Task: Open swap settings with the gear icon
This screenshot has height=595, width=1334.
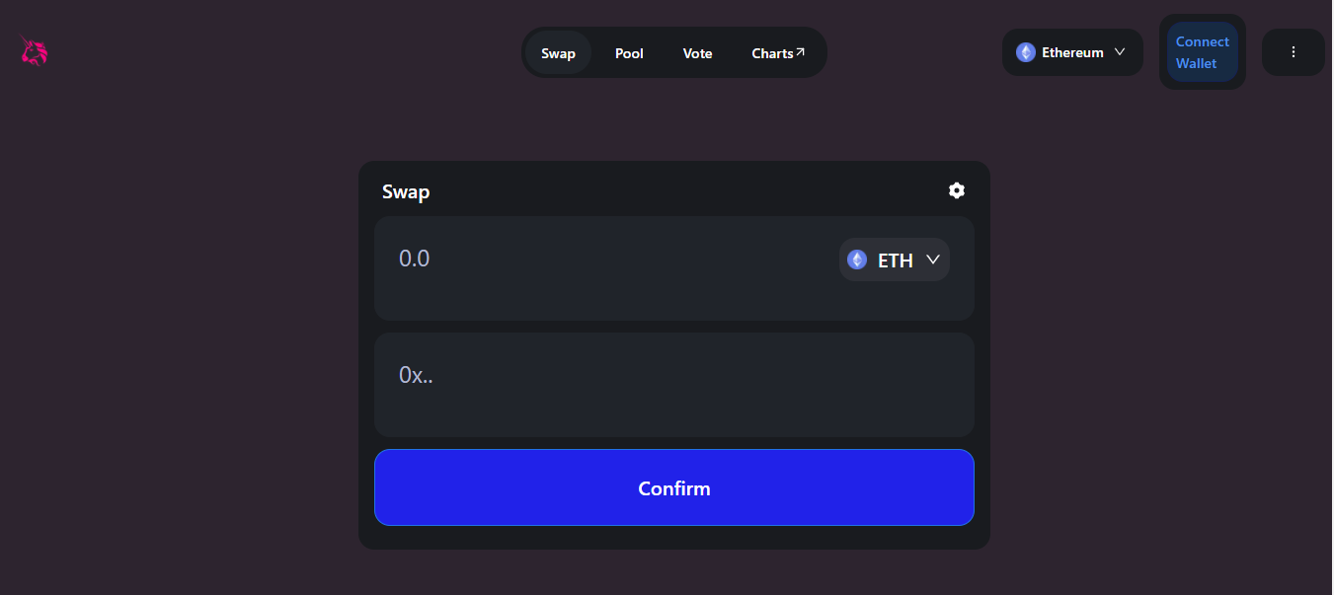Action: [x=957, y=190]
